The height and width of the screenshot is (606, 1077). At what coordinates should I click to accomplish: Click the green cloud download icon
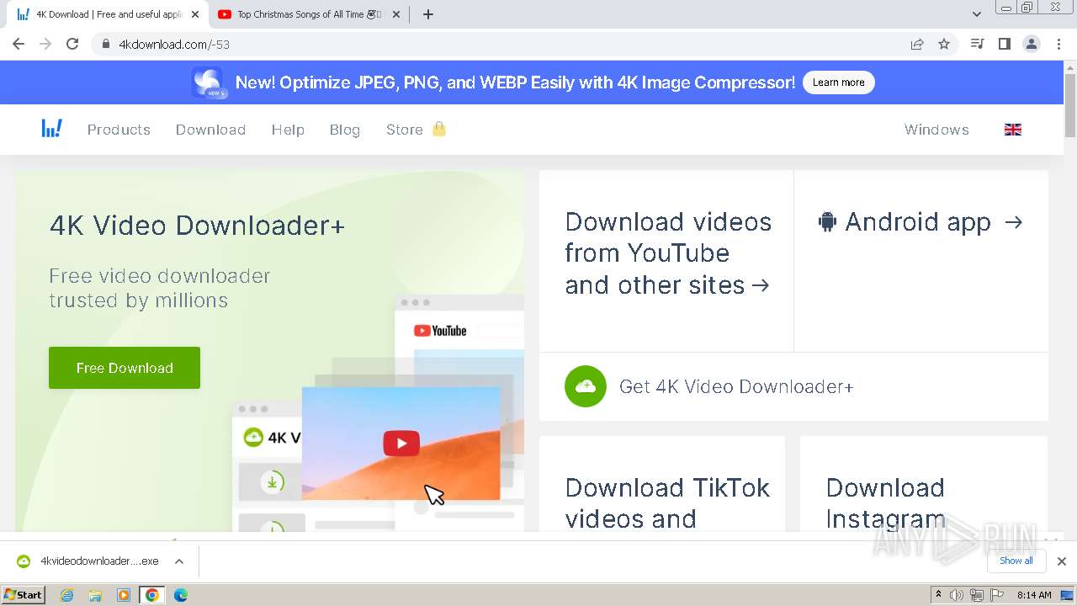click(x=586, y=386)
